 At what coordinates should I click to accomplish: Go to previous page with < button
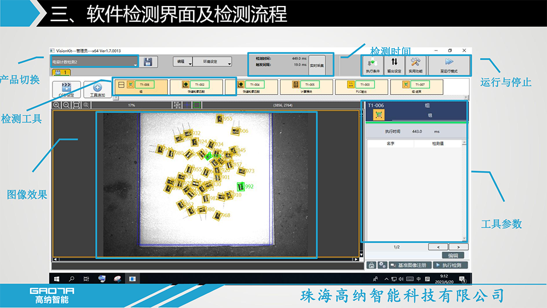pyautogui.click(x=438, y=247)
